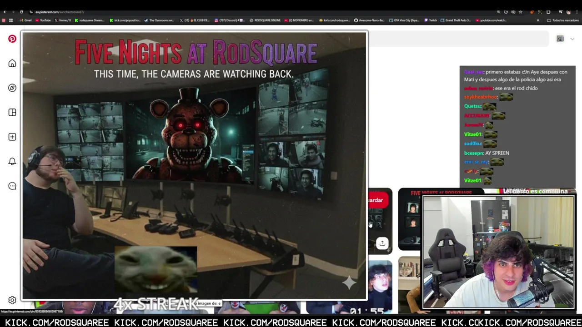Image resolution: width=582 pixels, height=327 pixels.
Task: Click the browser back arrow
Action: pos(5,12)
